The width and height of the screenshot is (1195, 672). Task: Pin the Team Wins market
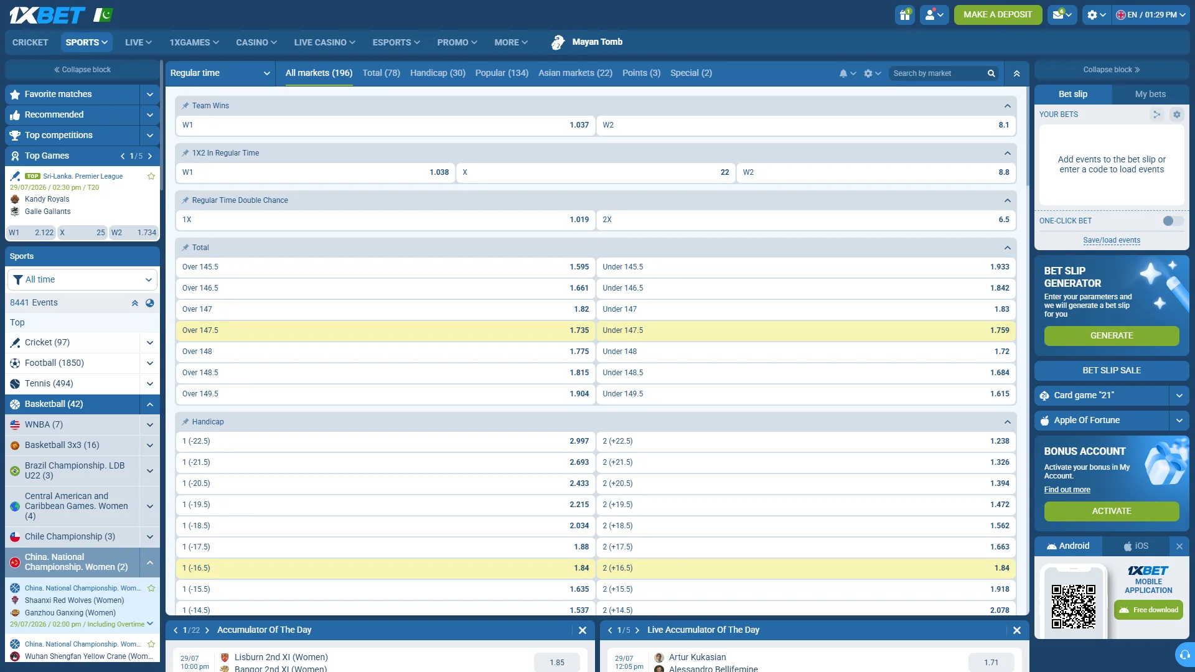(x=185, y=106)
